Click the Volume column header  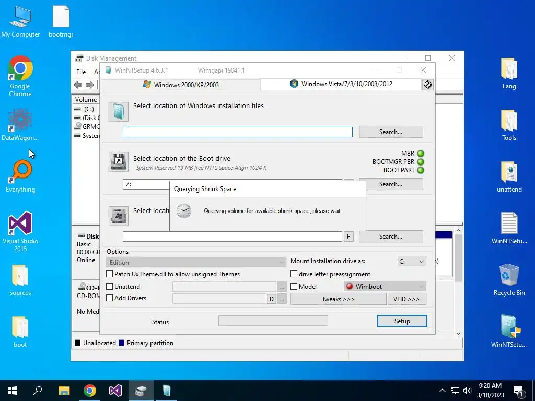point(86,100)
